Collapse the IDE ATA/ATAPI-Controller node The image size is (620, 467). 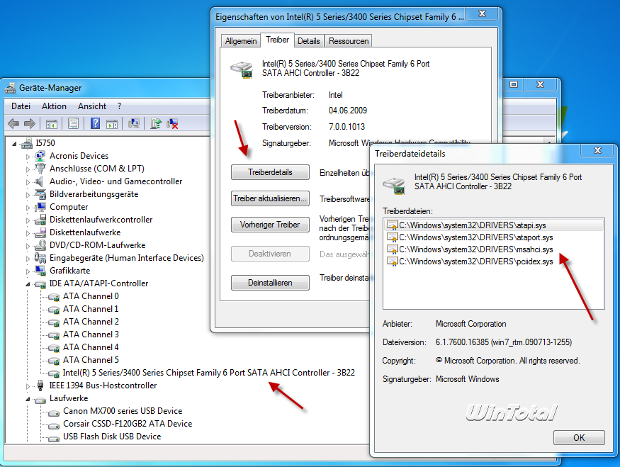pyautogui.click(x=28, y=284)
